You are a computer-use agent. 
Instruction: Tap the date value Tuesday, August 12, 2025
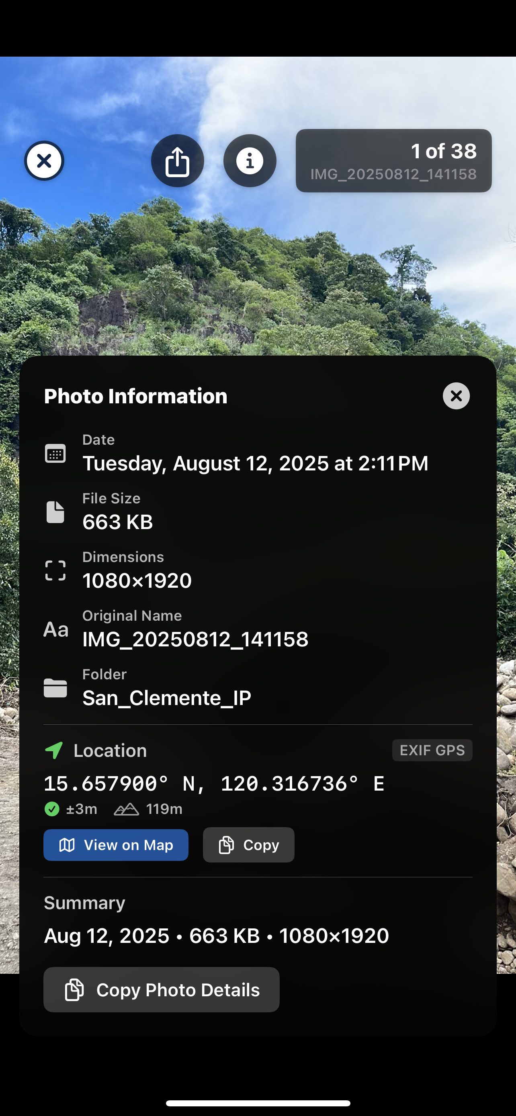[x=255, y=463]
